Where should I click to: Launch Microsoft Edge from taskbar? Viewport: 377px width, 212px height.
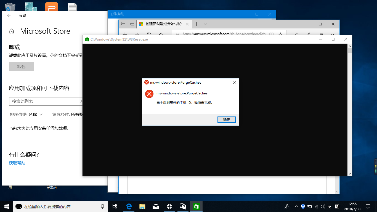(129, 206)
